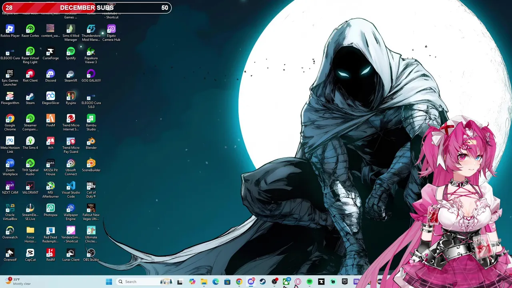The image size is (512, 288).
Task: Open the ElegooSlicer desktop icon
Action: 50,98
